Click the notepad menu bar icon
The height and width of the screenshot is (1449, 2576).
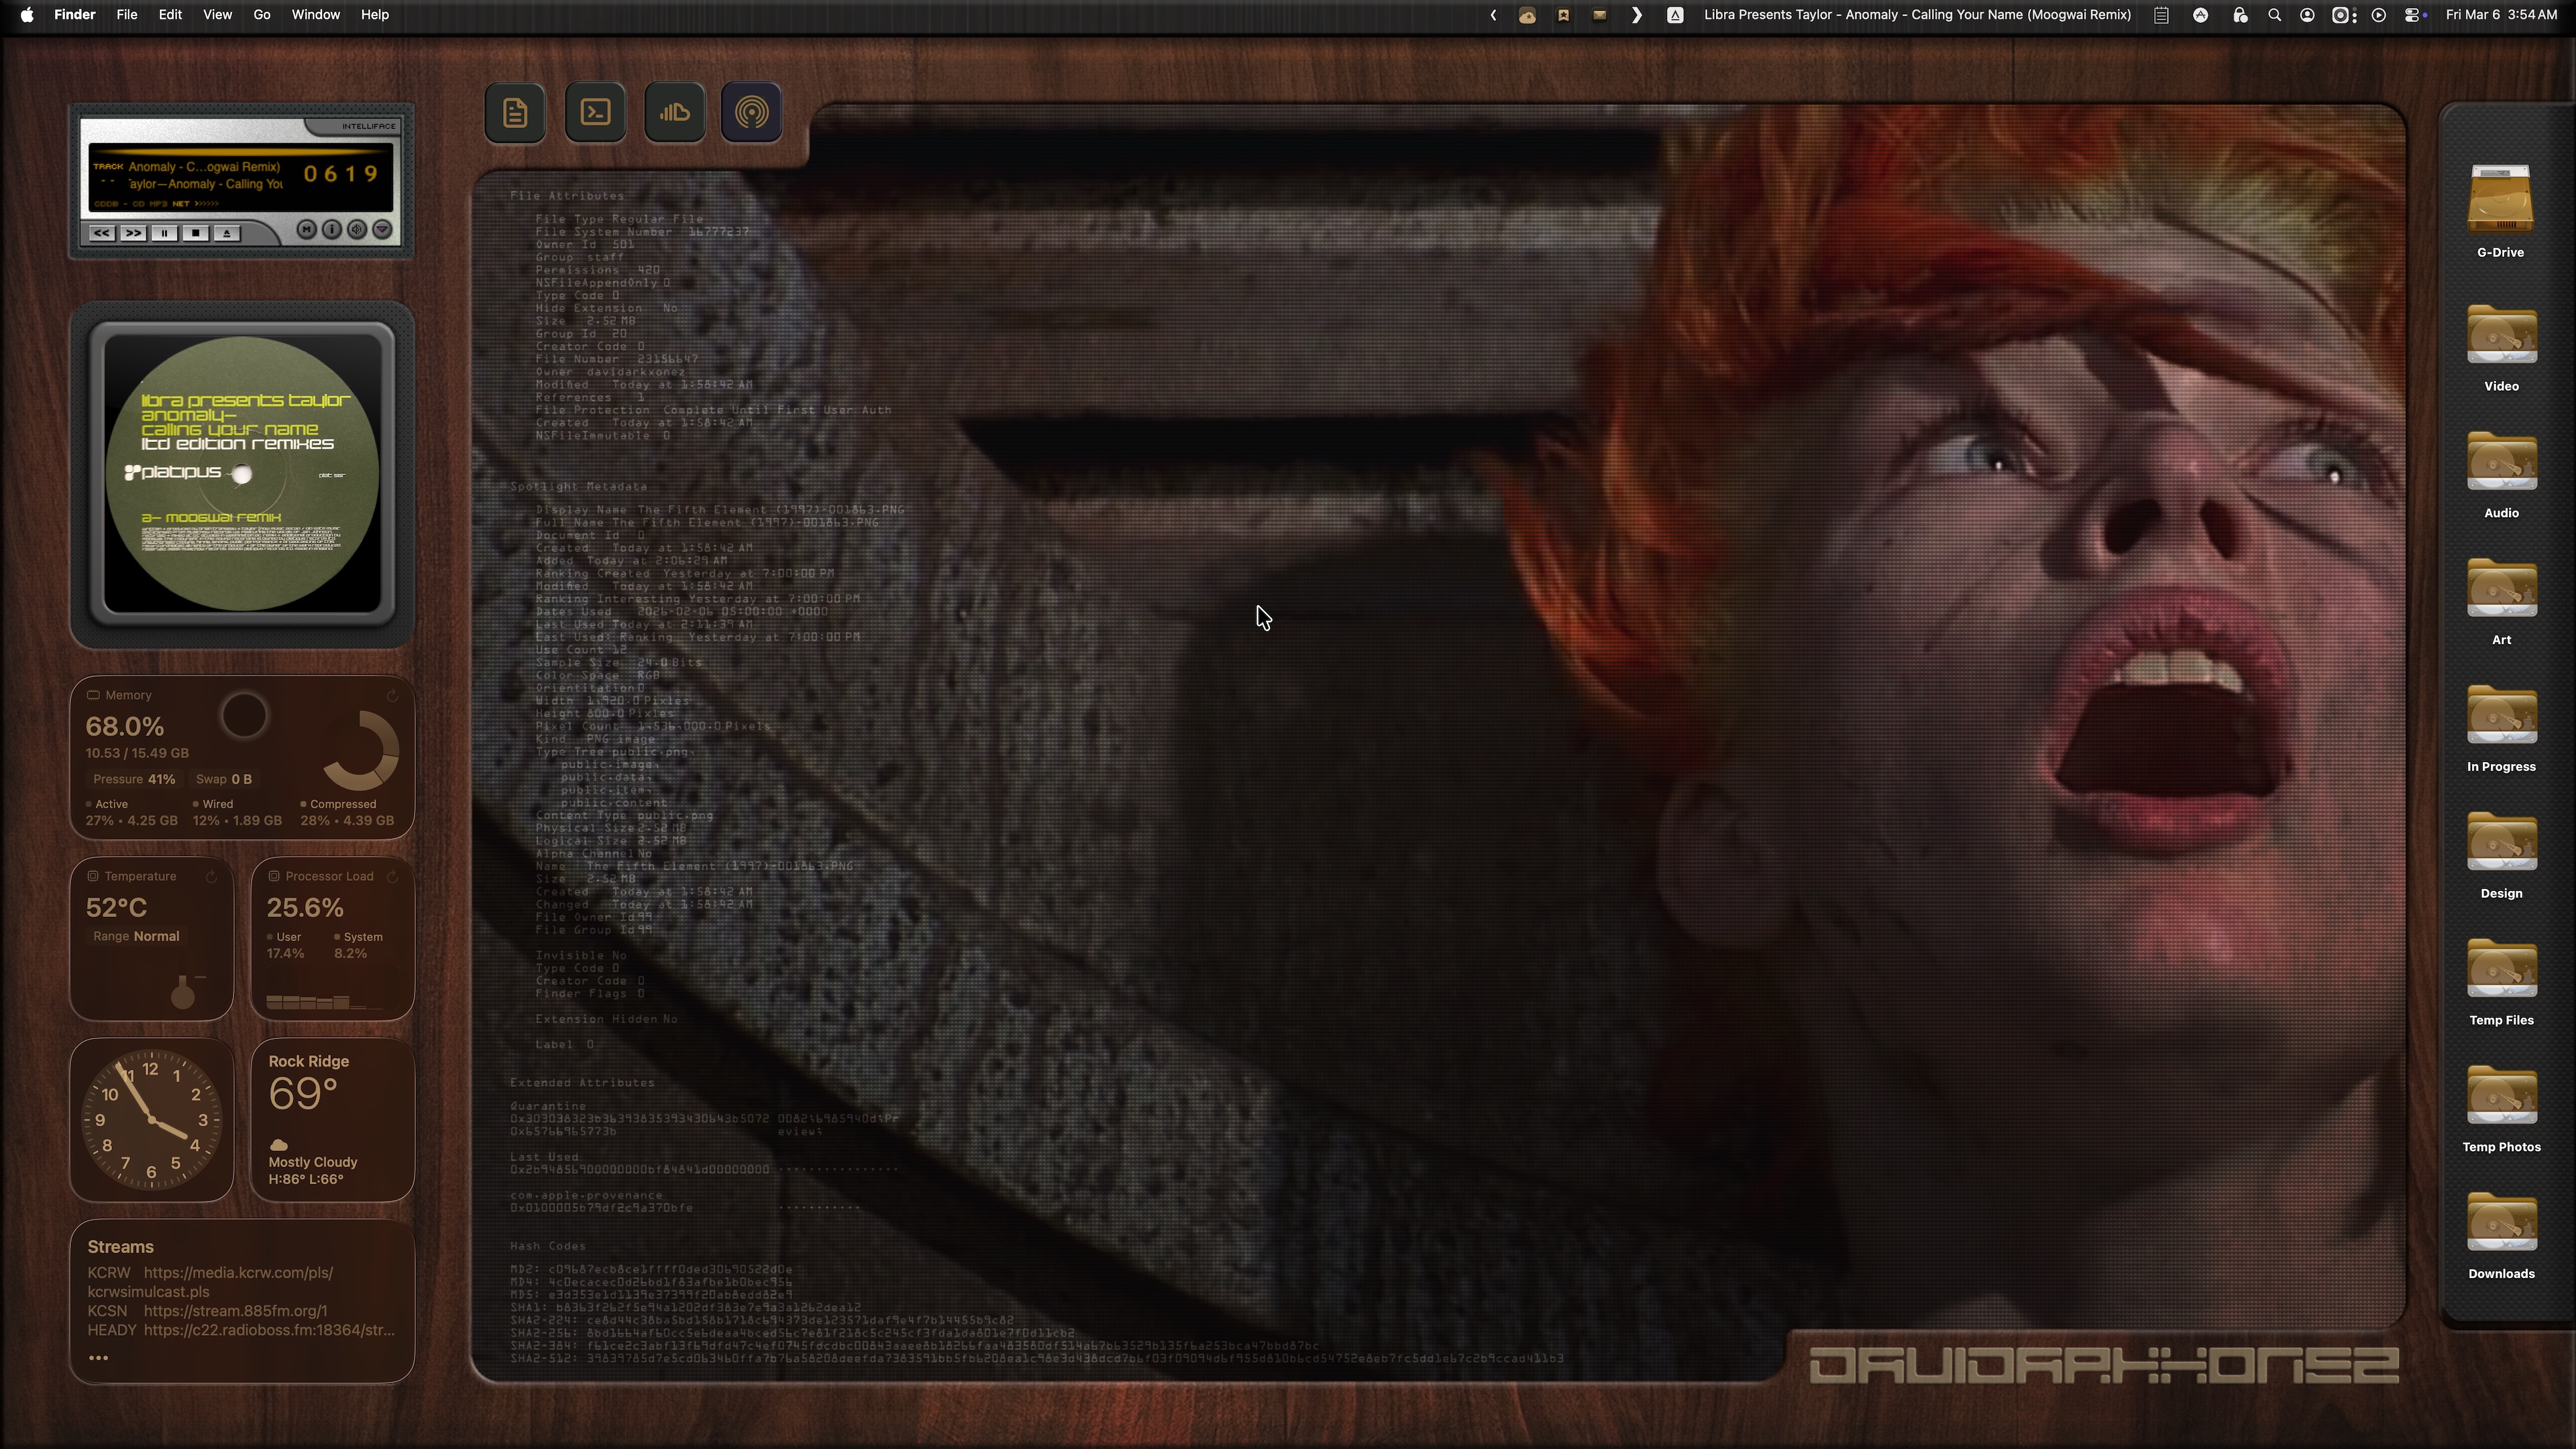2161,15
